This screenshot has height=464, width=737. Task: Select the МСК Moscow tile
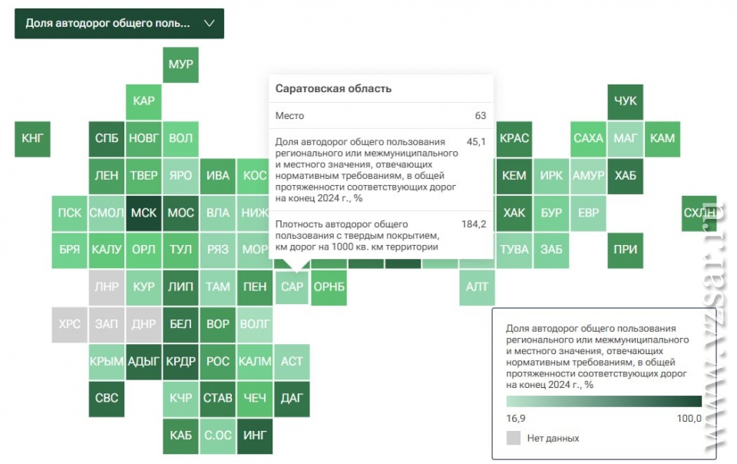[x=144, y=213]
